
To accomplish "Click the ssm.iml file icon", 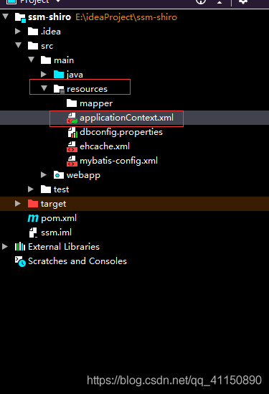I will (33, 233).
